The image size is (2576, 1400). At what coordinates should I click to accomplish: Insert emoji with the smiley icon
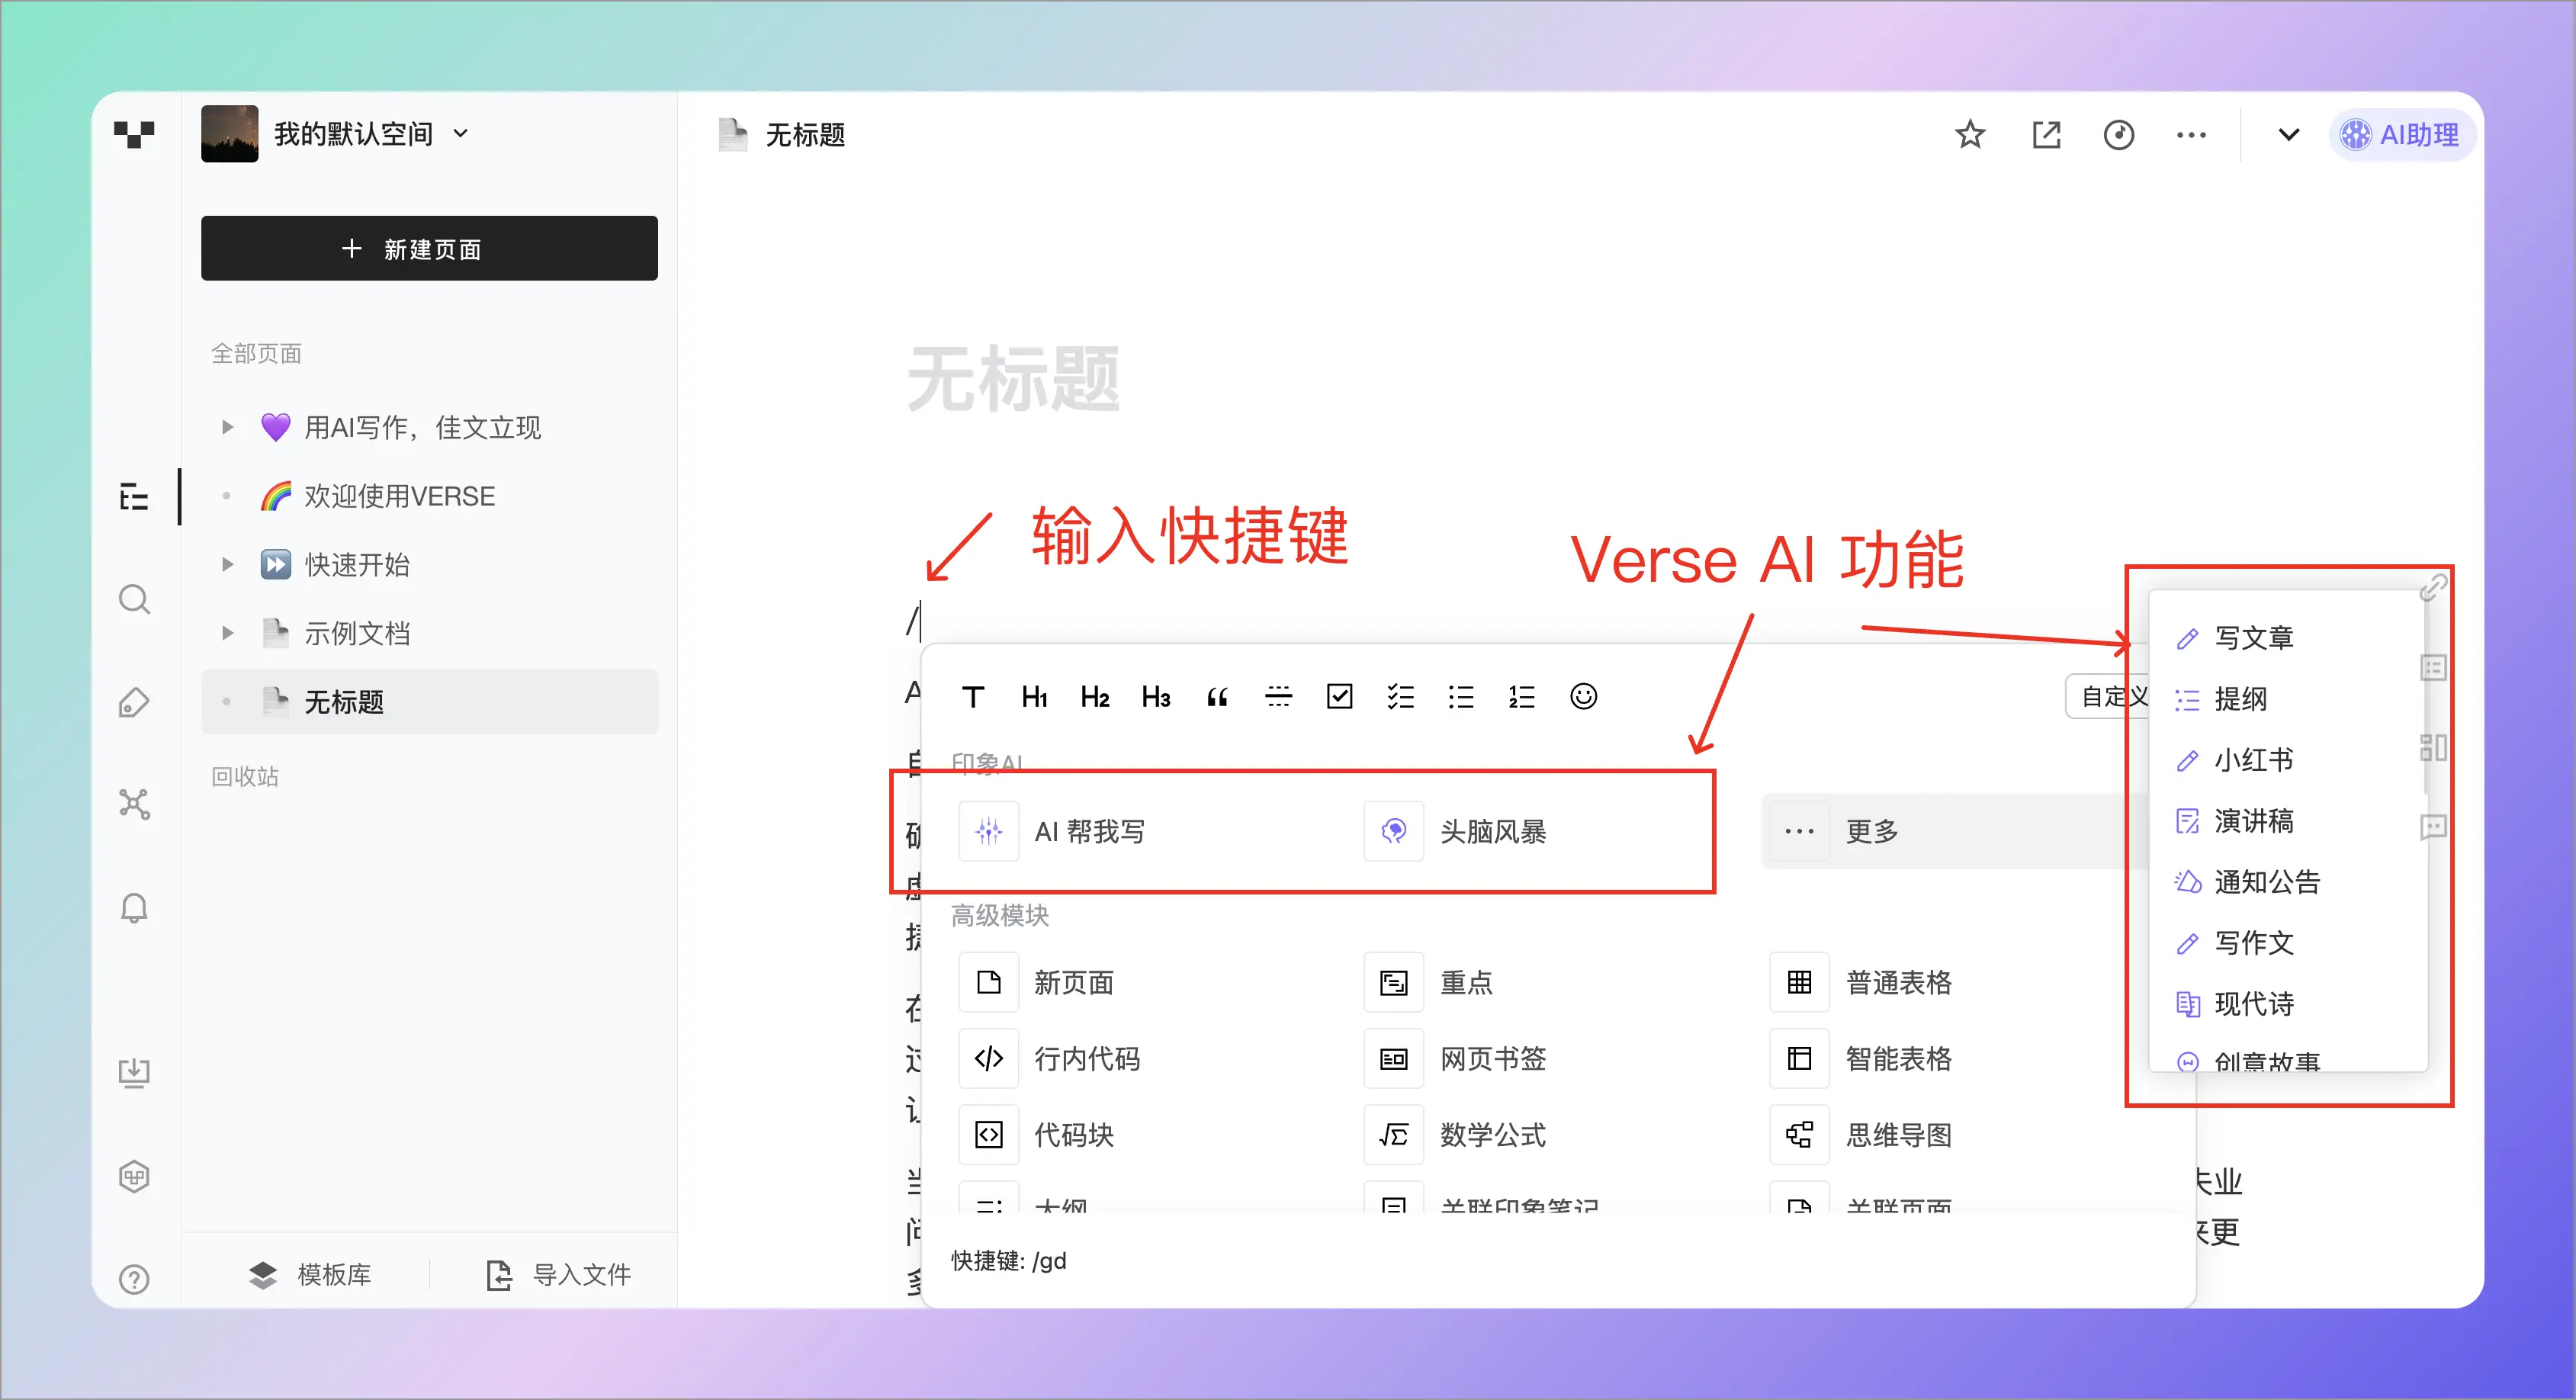pos(1583,697)
